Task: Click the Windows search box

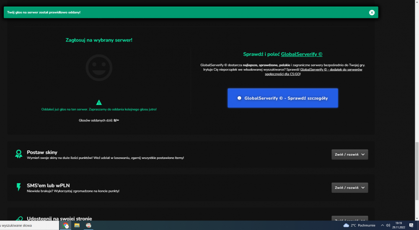Action: (29, 225)
